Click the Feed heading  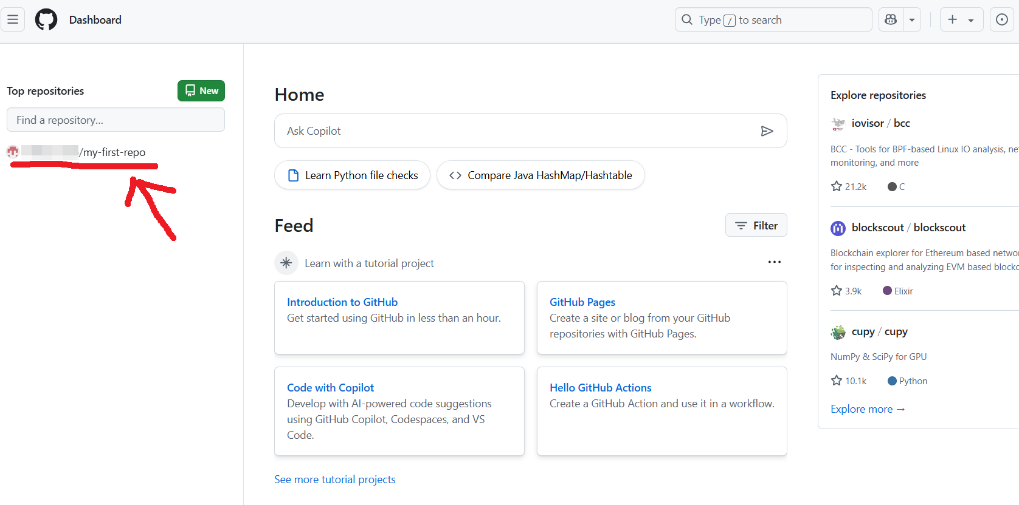[294, 225]
